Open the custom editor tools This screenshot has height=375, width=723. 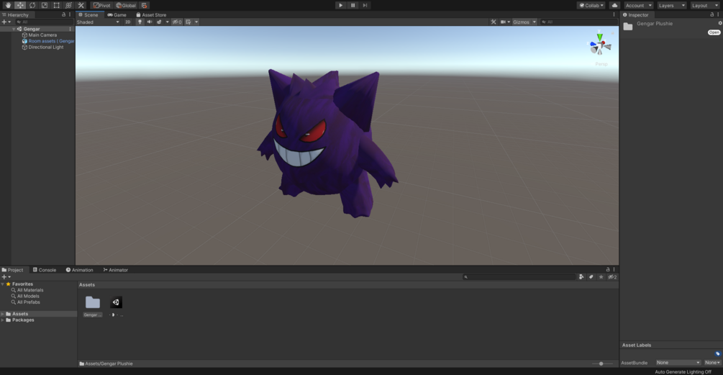[x=81, y=5]
